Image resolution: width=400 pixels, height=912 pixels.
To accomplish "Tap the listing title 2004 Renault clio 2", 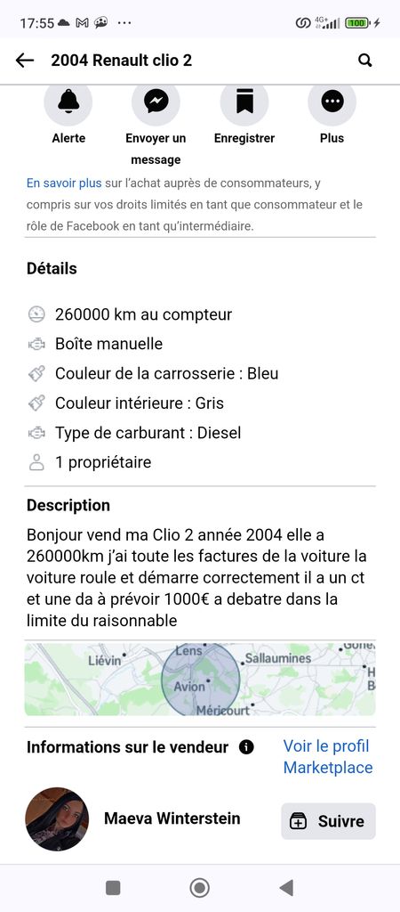I will click(x=122, y=61).
